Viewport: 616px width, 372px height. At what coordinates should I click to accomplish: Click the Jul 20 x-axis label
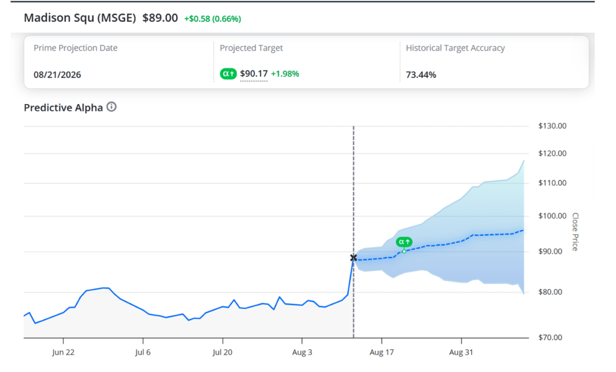pyautogui.click(x=223, y=352)
